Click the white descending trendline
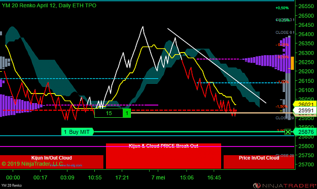 point(217,66)
